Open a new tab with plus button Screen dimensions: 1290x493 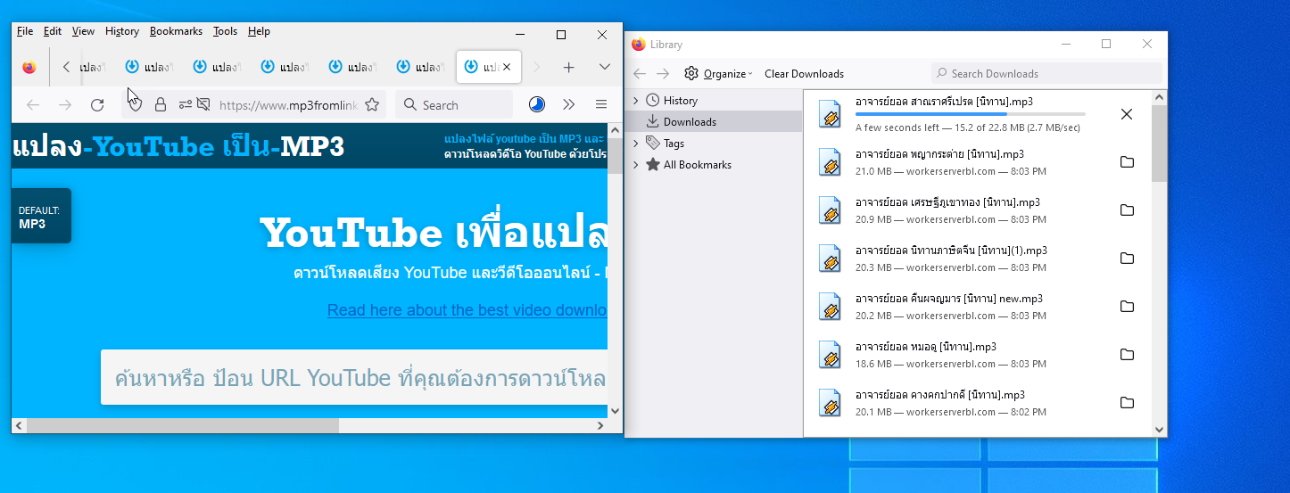[x=568, y=67]
